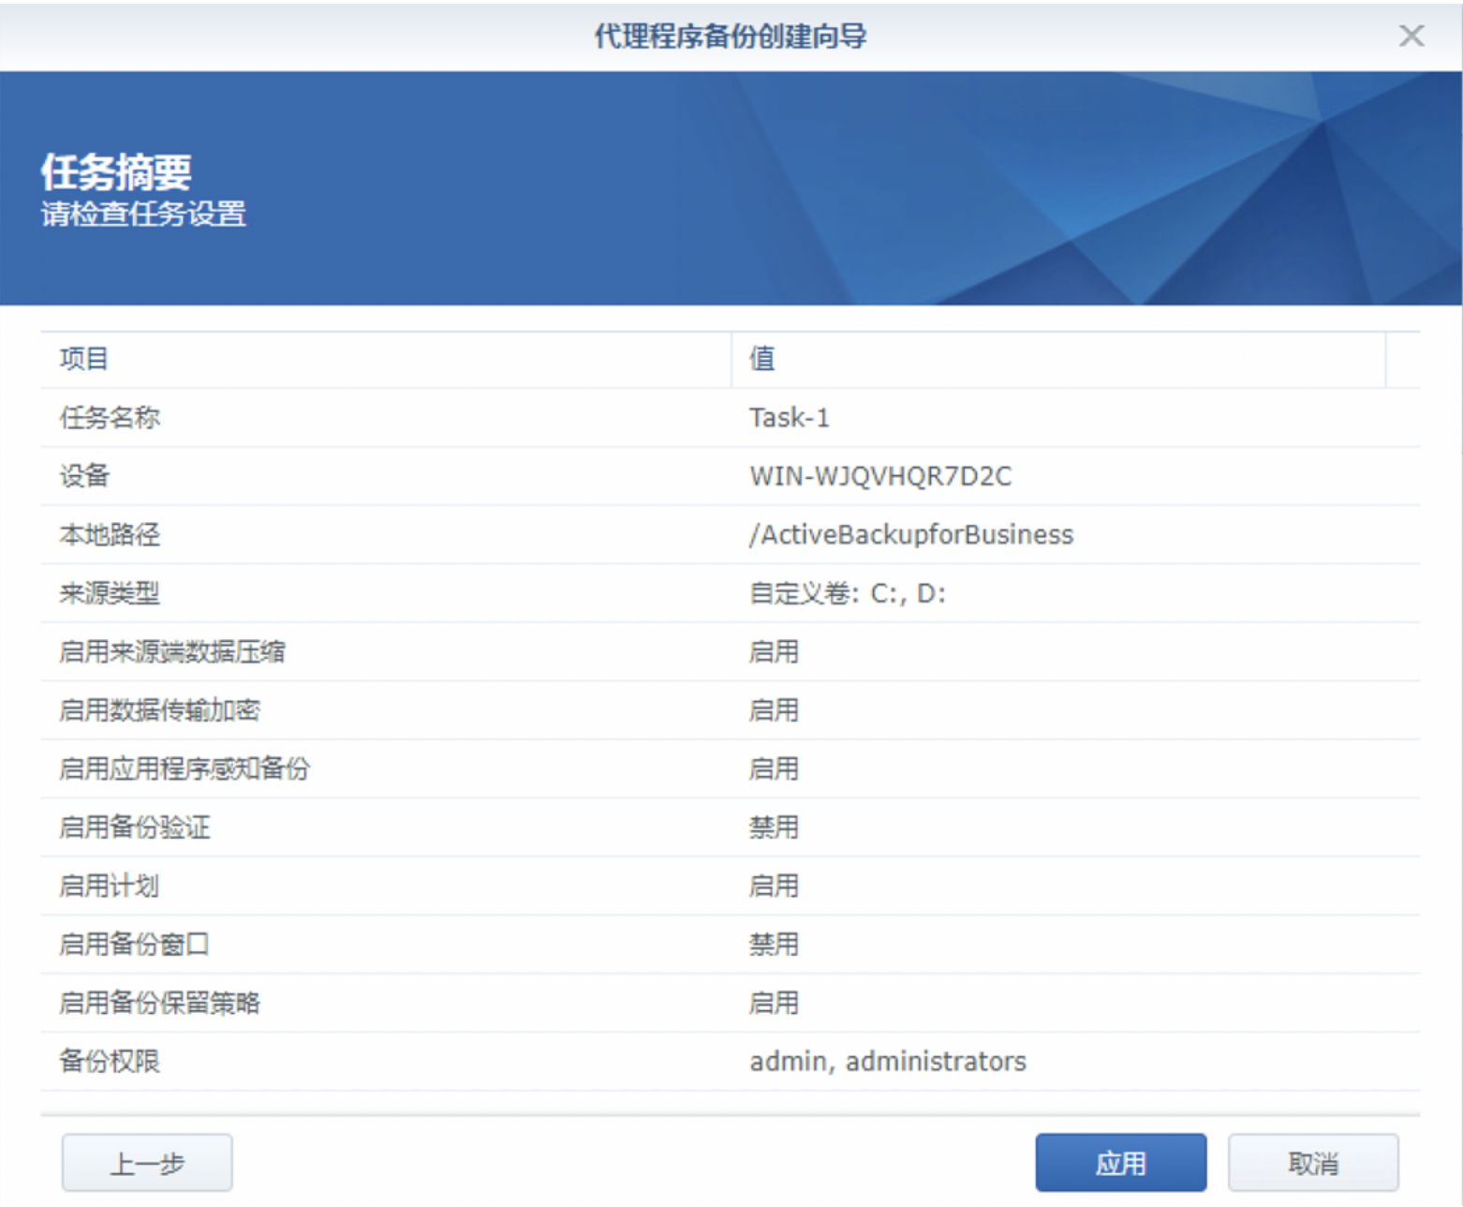1463x1207 pixels.
Task: Click the 禁用 value for 启用备份验证
Action: point(775,827)
